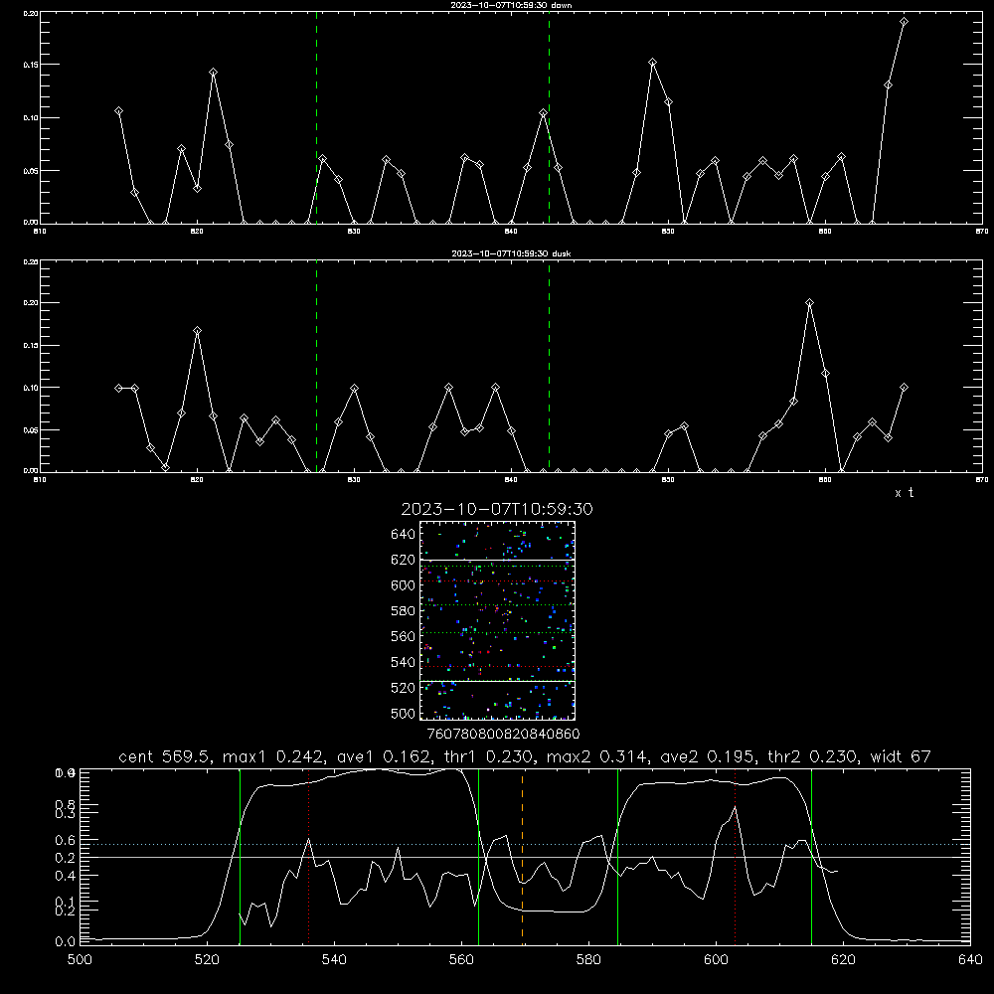994x994 pixels.
Task: Click the right green dashed line in dusk plot
Action: pos(549,366)
